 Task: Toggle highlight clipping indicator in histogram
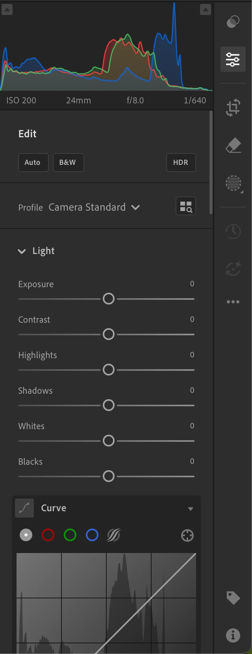coord(206,9)
